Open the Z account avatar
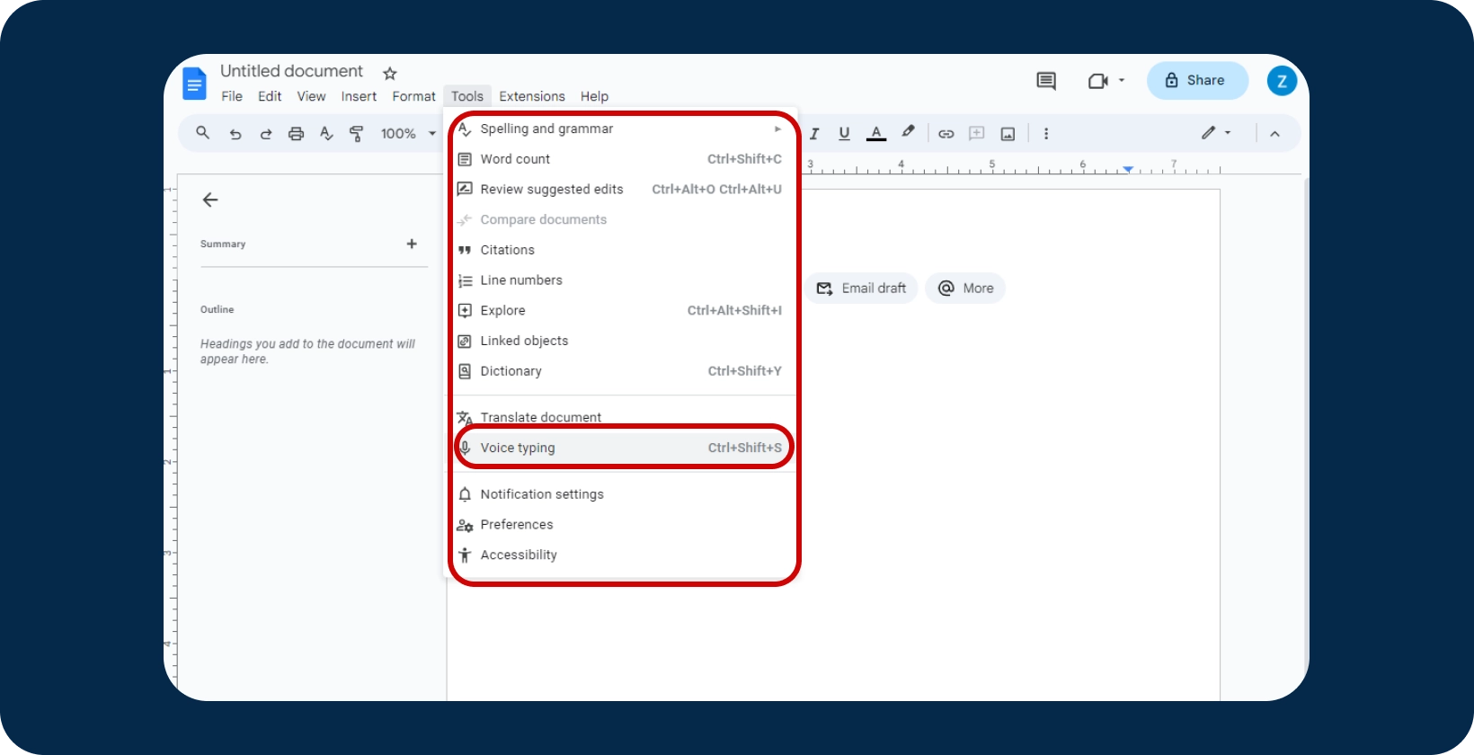Screen dimensions: 1474x755 click(1282, 81)
